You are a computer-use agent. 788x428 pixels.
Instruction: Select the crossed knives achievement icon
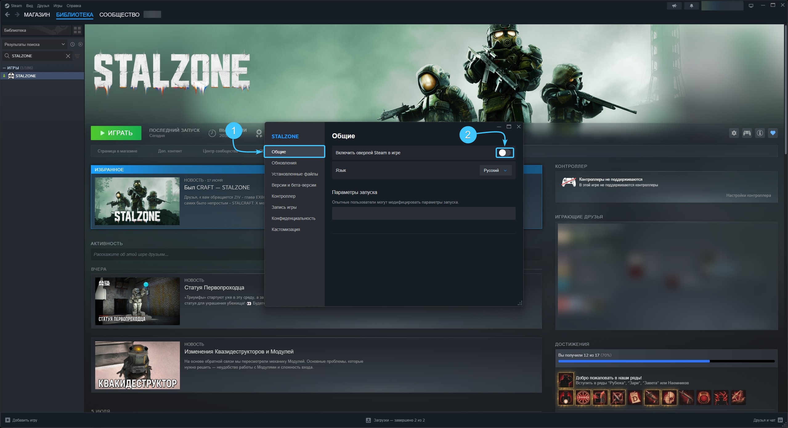(x=618, y=398)
